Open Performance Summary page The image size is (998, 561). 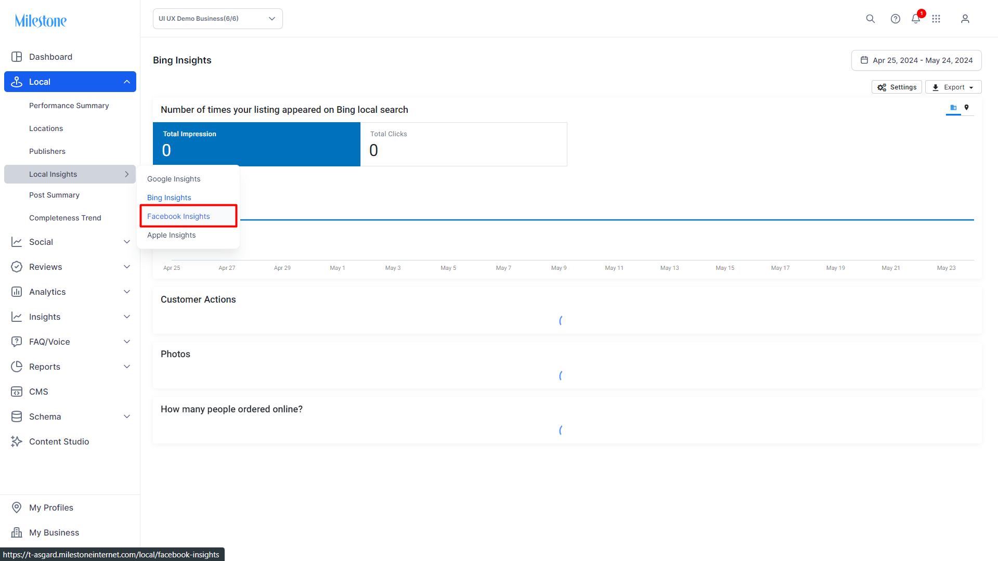point(69,106)
